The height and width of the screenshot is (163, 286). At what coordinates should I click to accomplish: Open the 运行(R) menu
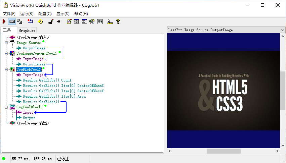click(27, 14)
